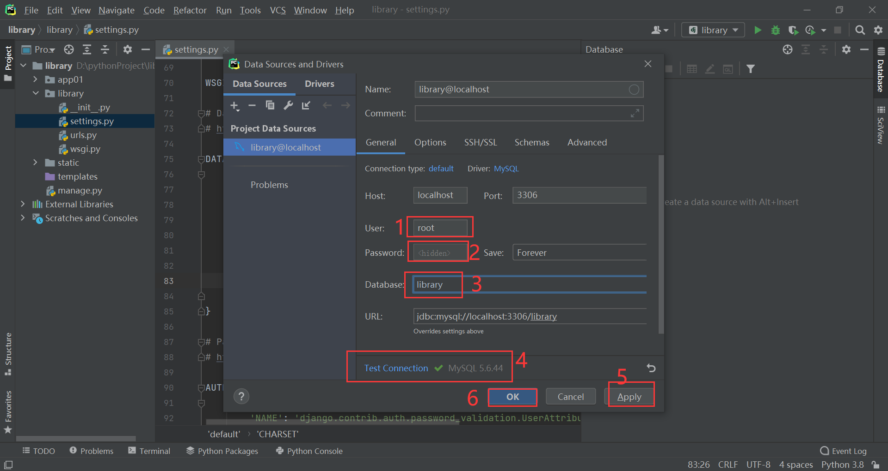The height and width of the screenshot is (471, 888).
Task: Toggle Database sidebar tool window
Action: (881, 69)
